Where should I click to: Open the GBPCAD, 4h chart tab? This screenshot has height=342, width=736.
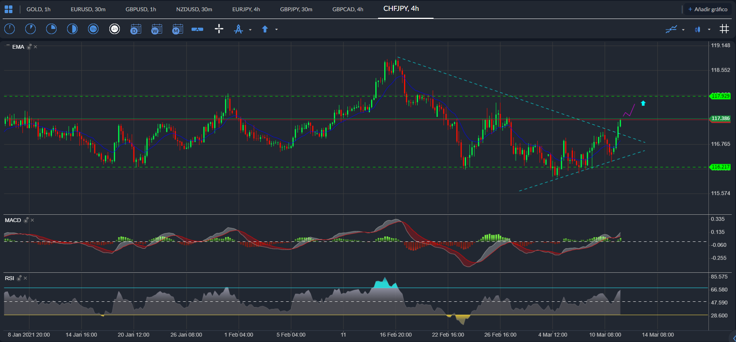coord(348,9)
